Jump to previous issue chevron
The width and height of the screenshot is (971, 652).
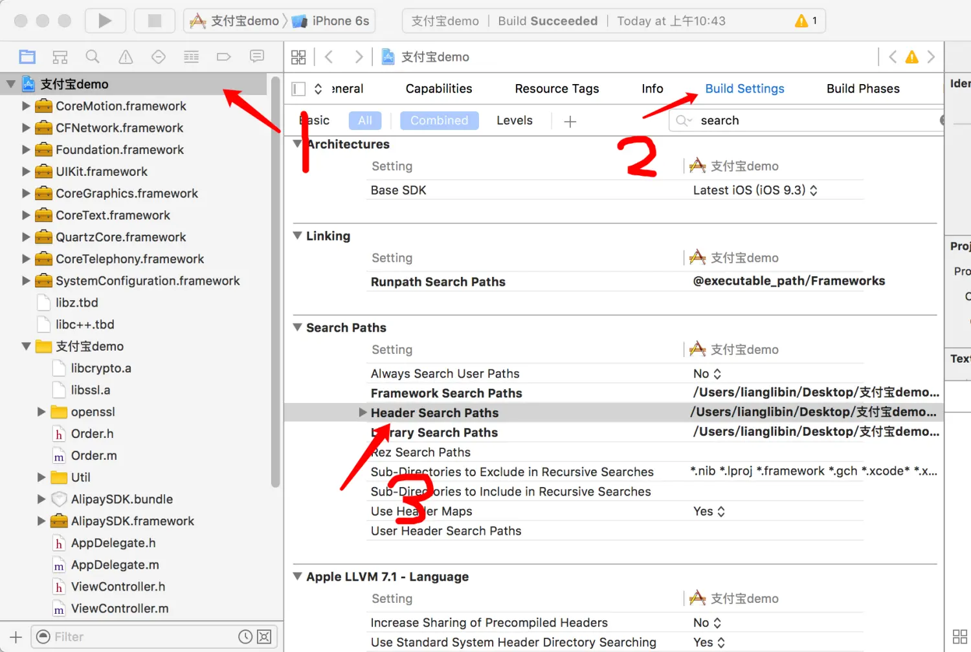893,57
